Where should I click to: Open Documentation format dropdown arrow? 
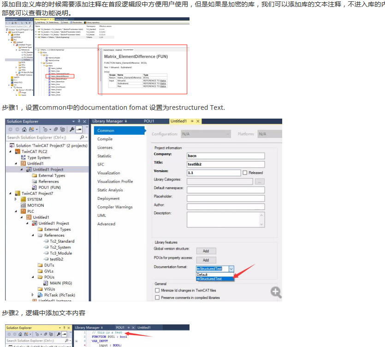click(231, 269)
